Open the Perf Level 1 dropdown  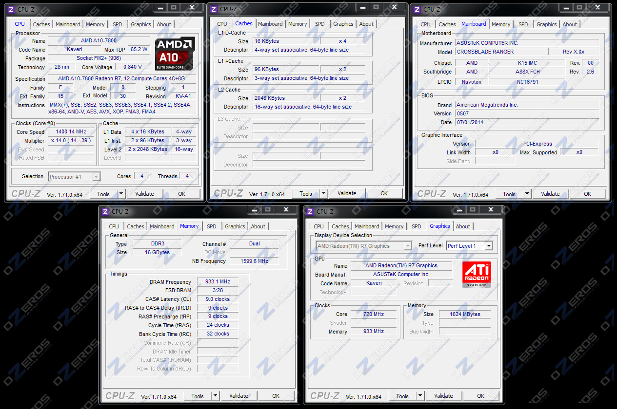coord(489,246)
